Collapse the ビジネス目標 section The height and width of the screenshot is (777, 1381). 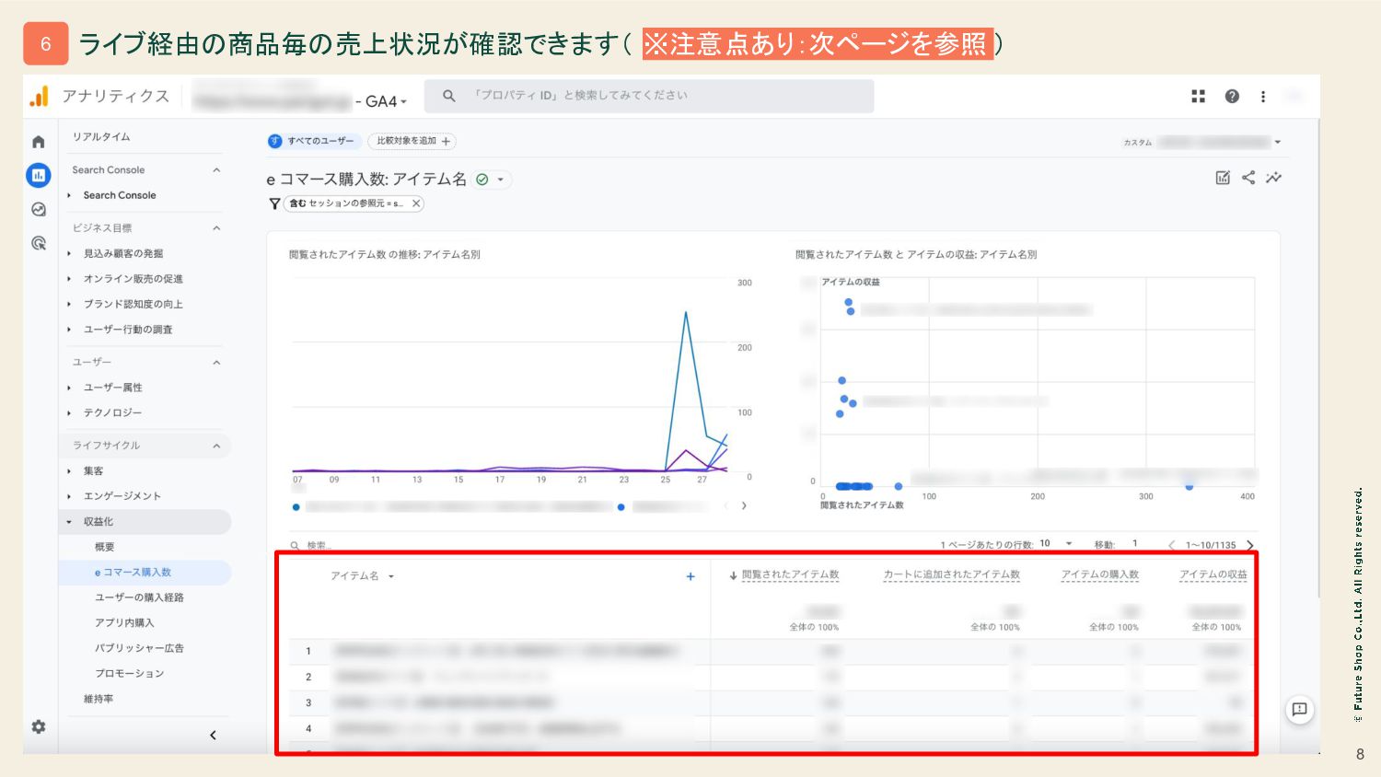click(x=216, y=228)
